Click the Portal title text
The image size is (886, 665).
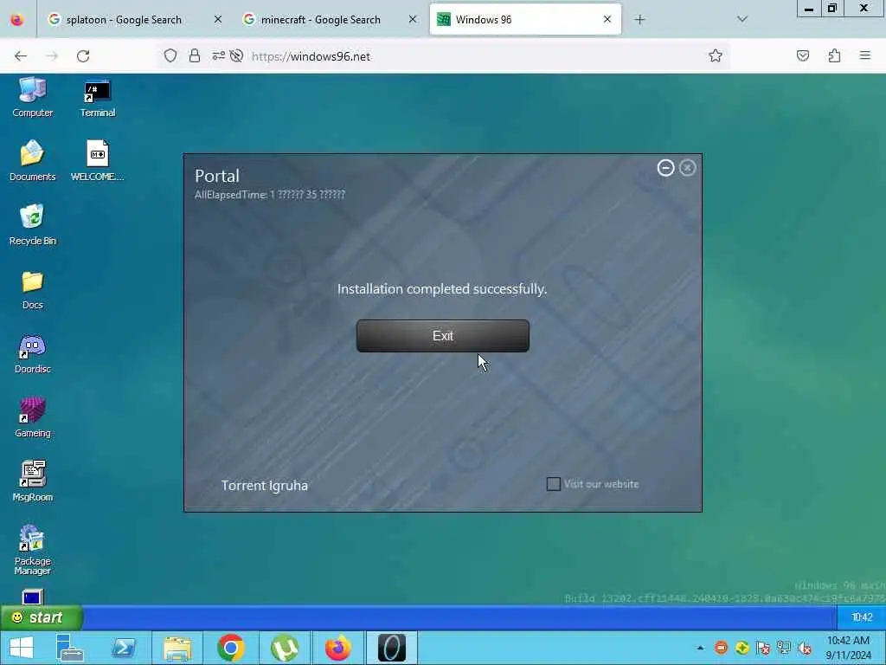click(217, 176)
